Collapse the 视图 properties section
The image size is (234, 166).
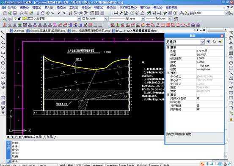pyautogui.click(x=168, y=73)
